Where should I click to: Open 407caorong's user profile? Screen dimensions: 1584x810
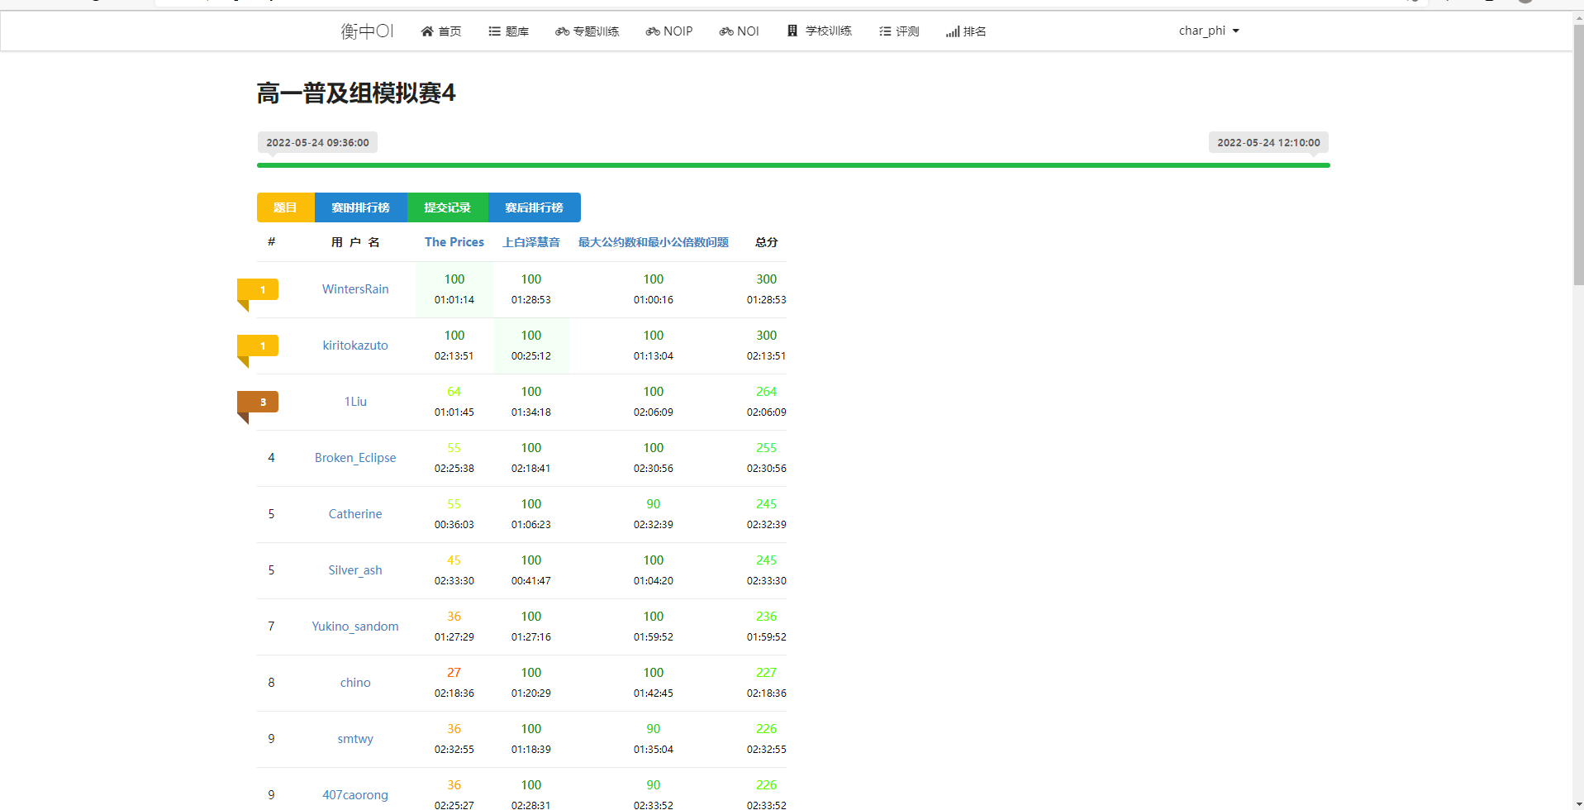tap(355, 795)
